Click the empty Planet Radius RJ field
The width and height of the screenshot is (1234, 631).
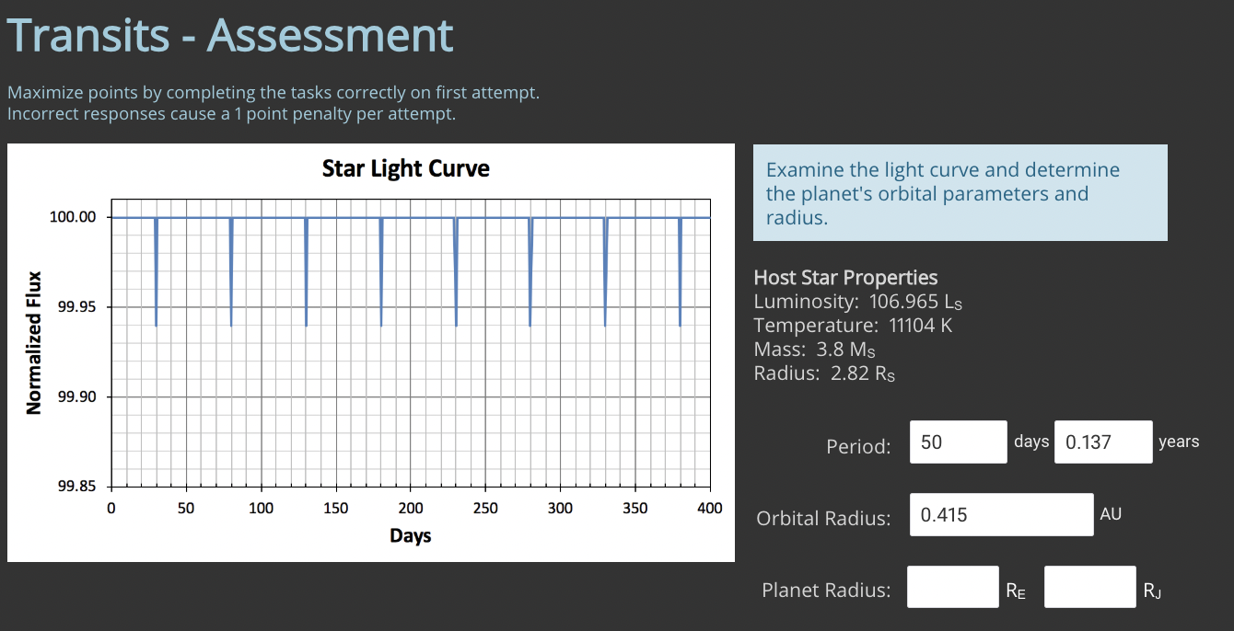1089,587
